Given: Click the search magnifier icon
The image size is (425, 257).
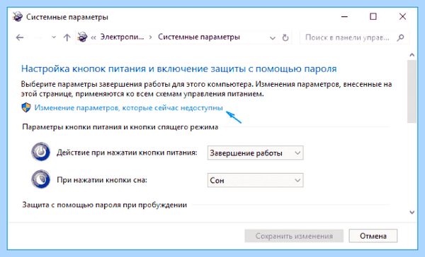Looking at the screenshot, I should (x=400, y=37).
